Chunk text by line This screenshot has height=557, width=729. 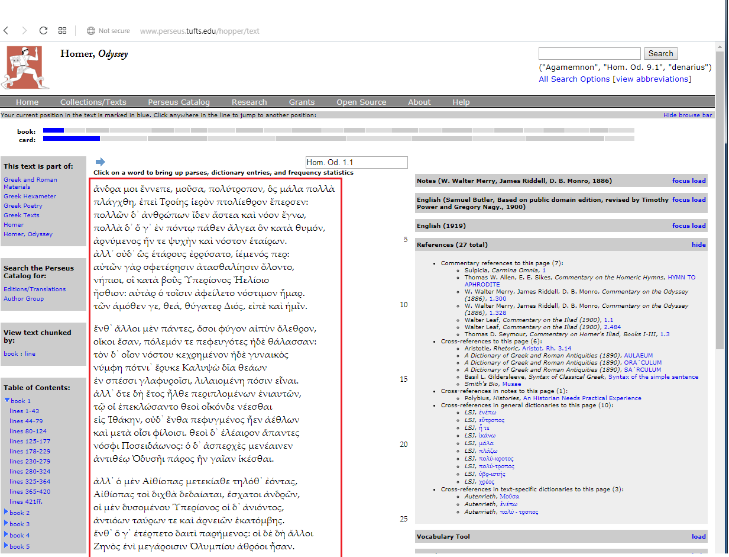tap(30, 353)
